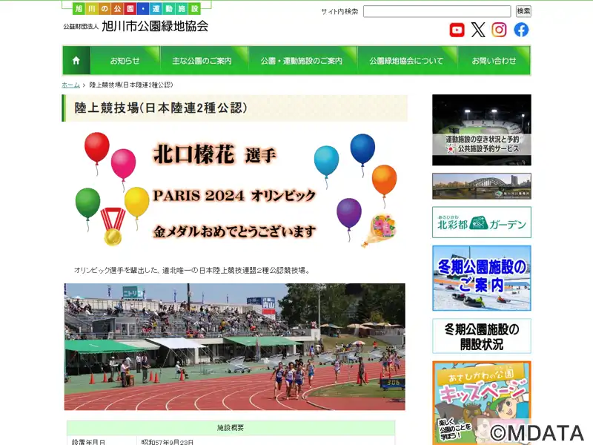The height and width of the screenshot is (445, 593).
Task: Click the 北口榛花 congratulation banner
Action: (234, 190)
